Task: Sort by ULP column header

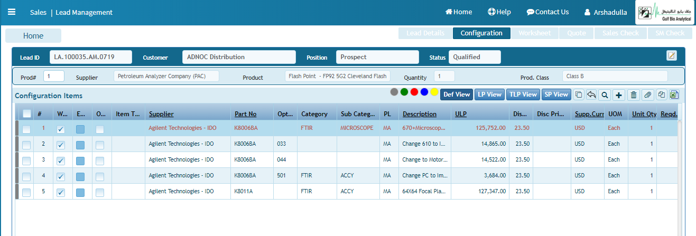Action: (x=461, y=114)
